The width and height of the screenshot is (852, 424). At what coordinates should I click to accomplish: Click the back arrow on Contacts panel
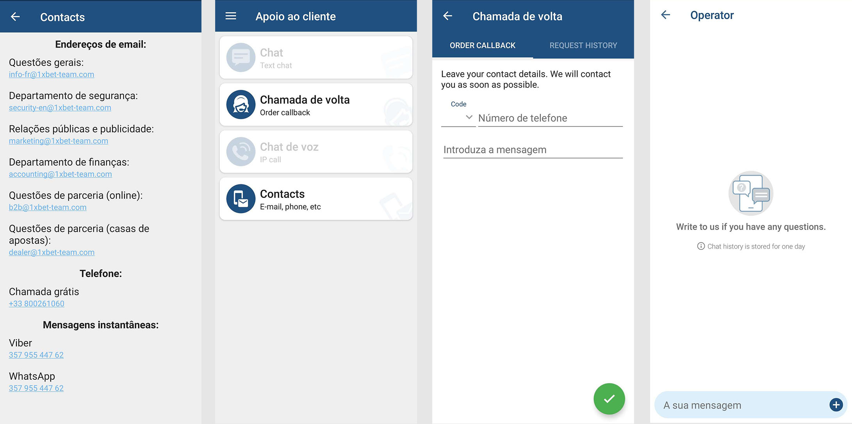pyautogui.click(x=15, y=16)
